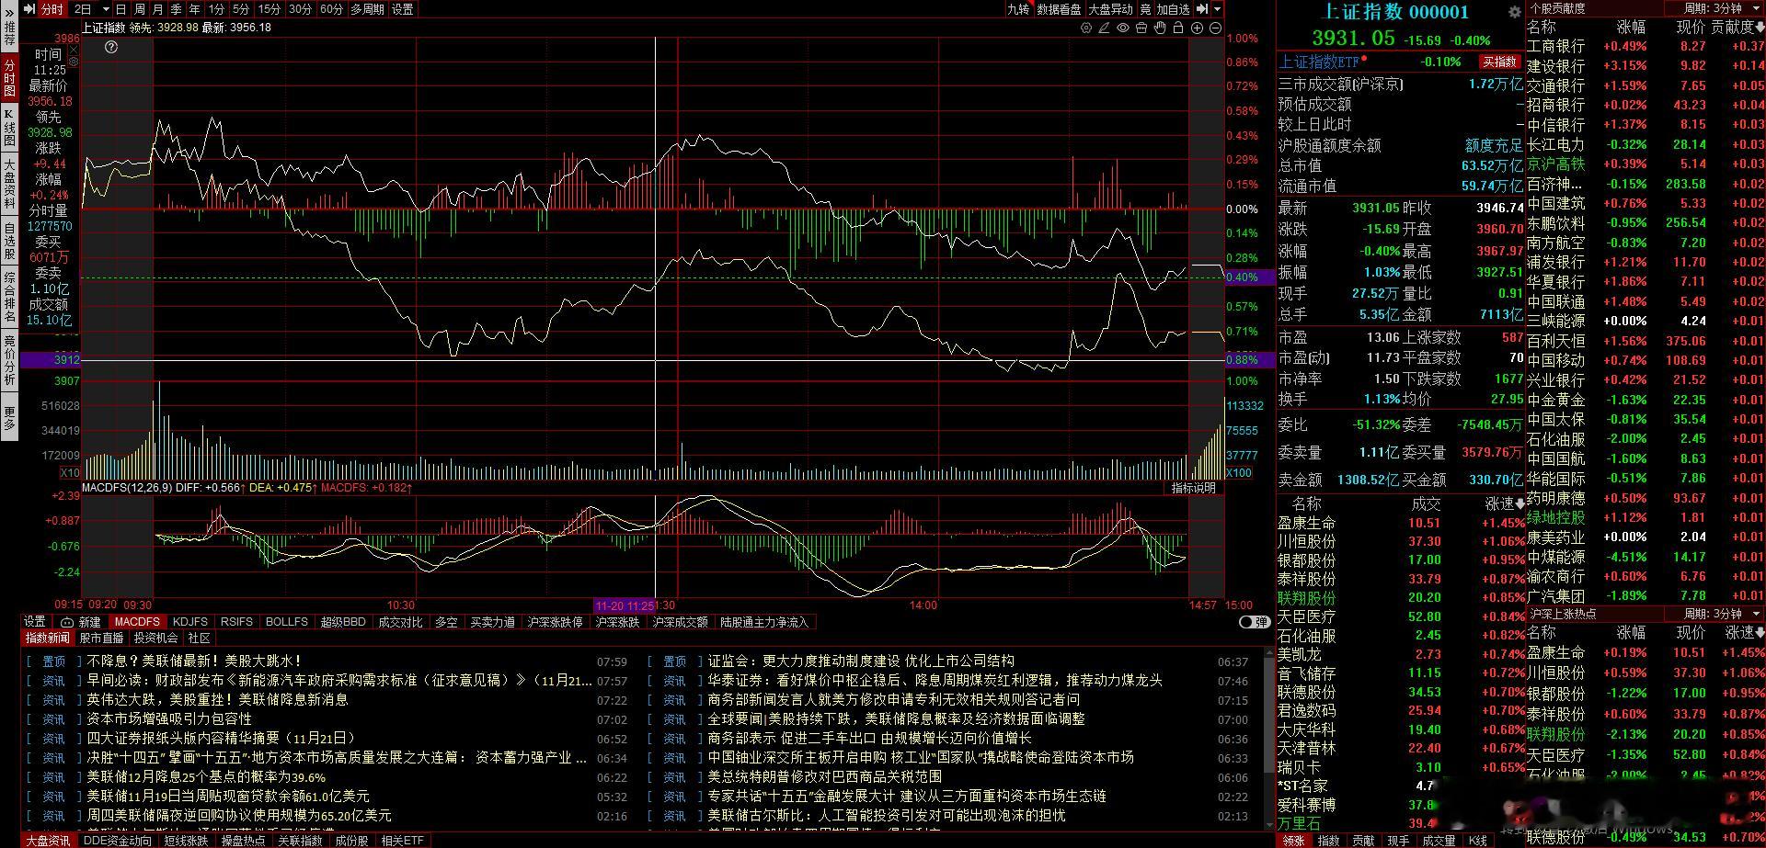Click the robot icon beside 新建
The height and width of the screenshot is (848, 1766).
(67, 622)
